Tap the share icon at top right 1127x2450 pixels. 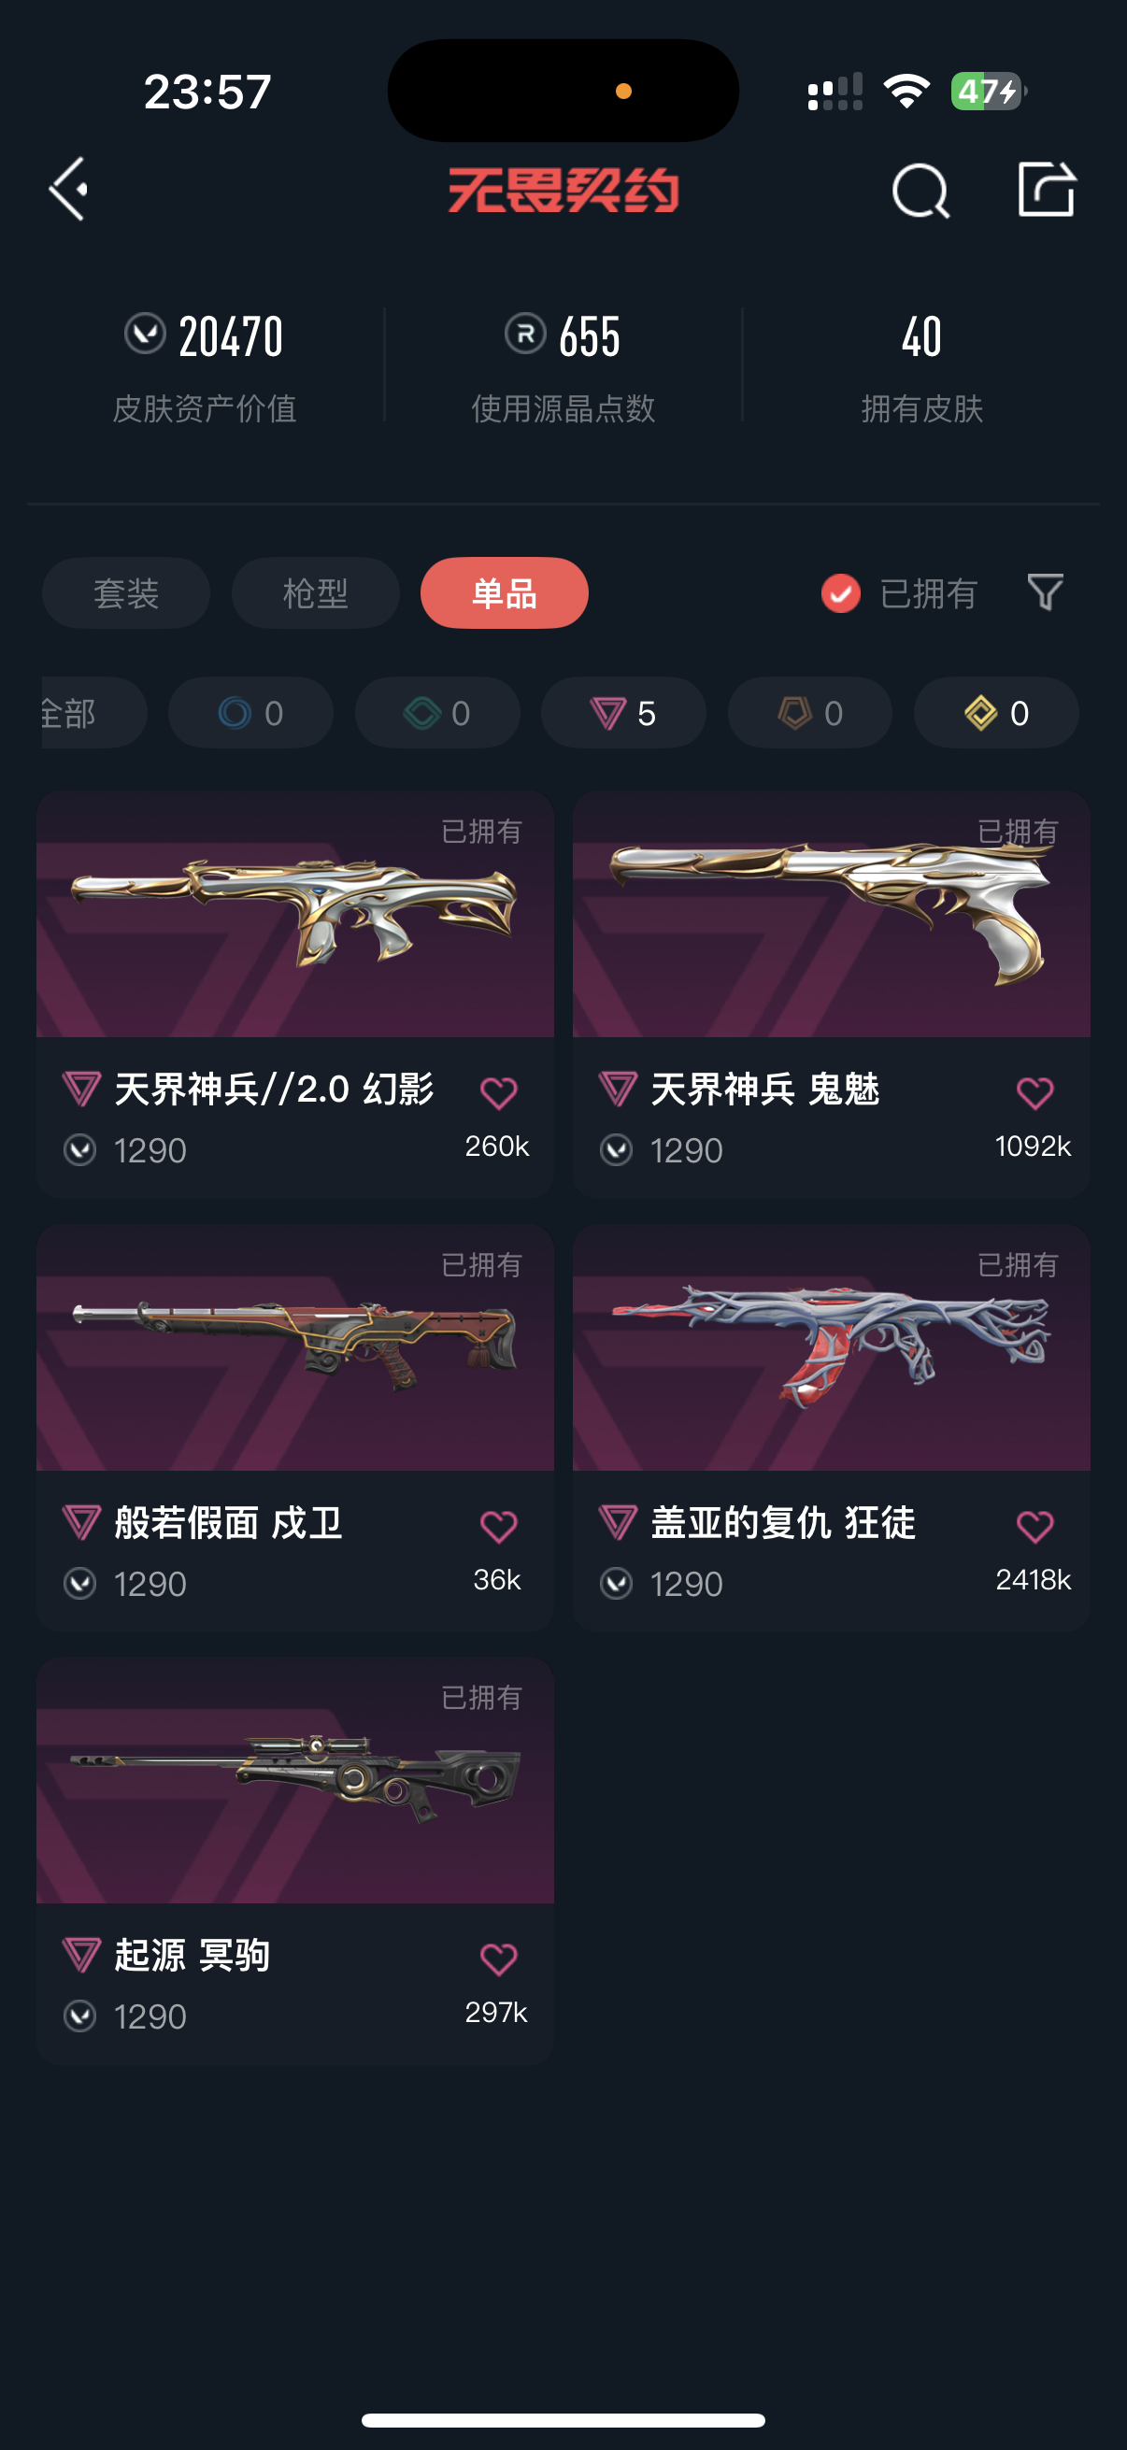pos(1046,190)
